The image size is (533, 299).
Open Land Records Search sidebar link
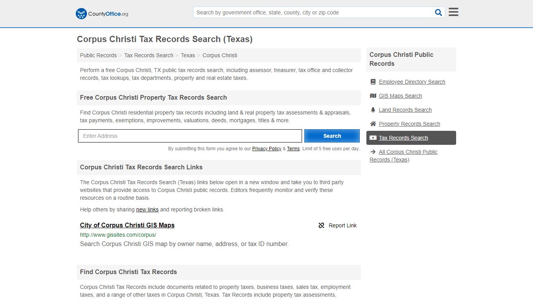click(x=405, y=110)
